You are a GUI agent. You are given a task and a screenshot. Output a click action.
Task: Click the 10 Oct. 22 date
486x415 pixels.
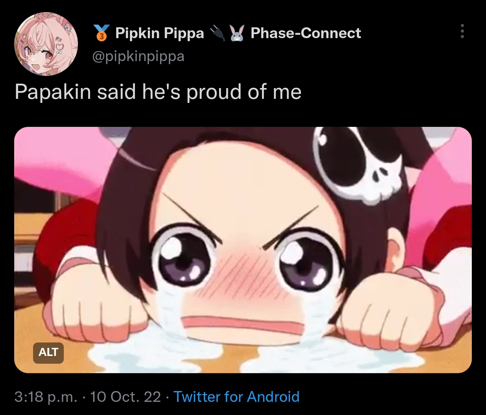pyautogui.click(x=125, y=396)
